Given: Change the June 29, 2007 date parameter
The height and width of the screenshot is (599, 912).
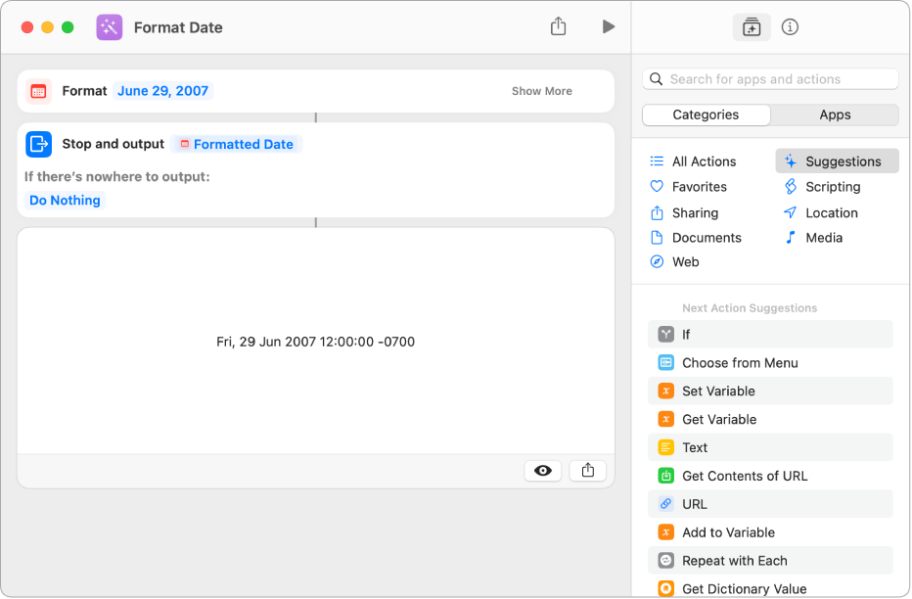Looking at the screenshot, I should tap(163, 91).
